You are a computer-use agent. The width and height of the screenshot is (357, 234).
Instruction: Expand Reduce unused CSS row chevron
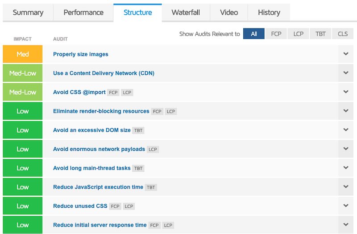(x=345, y=206)
